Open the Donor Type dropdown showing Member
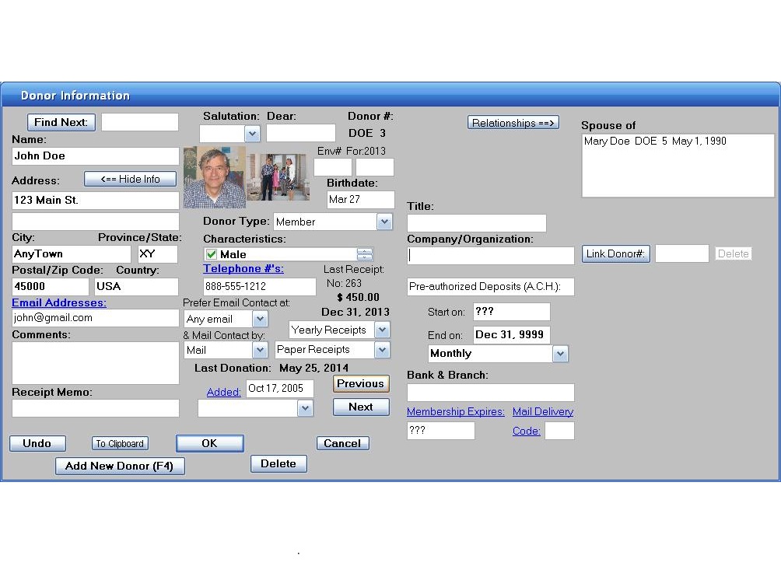This screenshot has height=587, width=781. point(384,222)
